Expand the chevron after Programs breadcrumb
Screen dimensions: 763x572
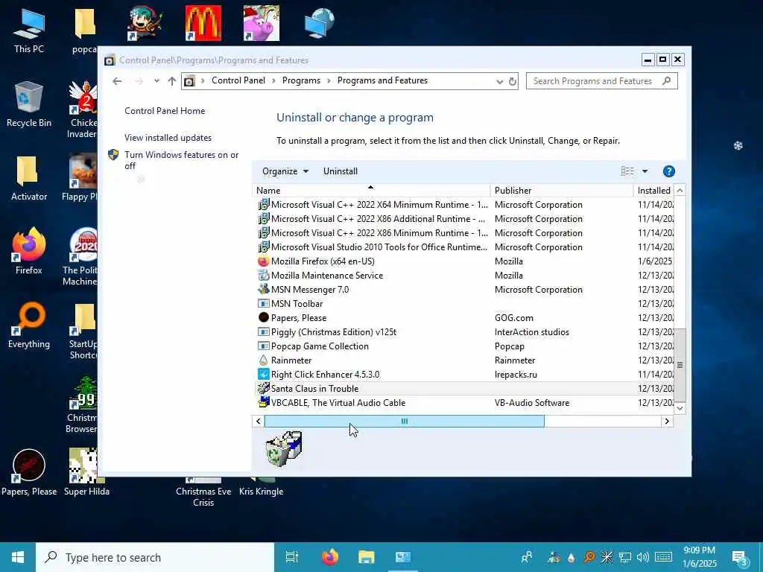tap(329, 80)
